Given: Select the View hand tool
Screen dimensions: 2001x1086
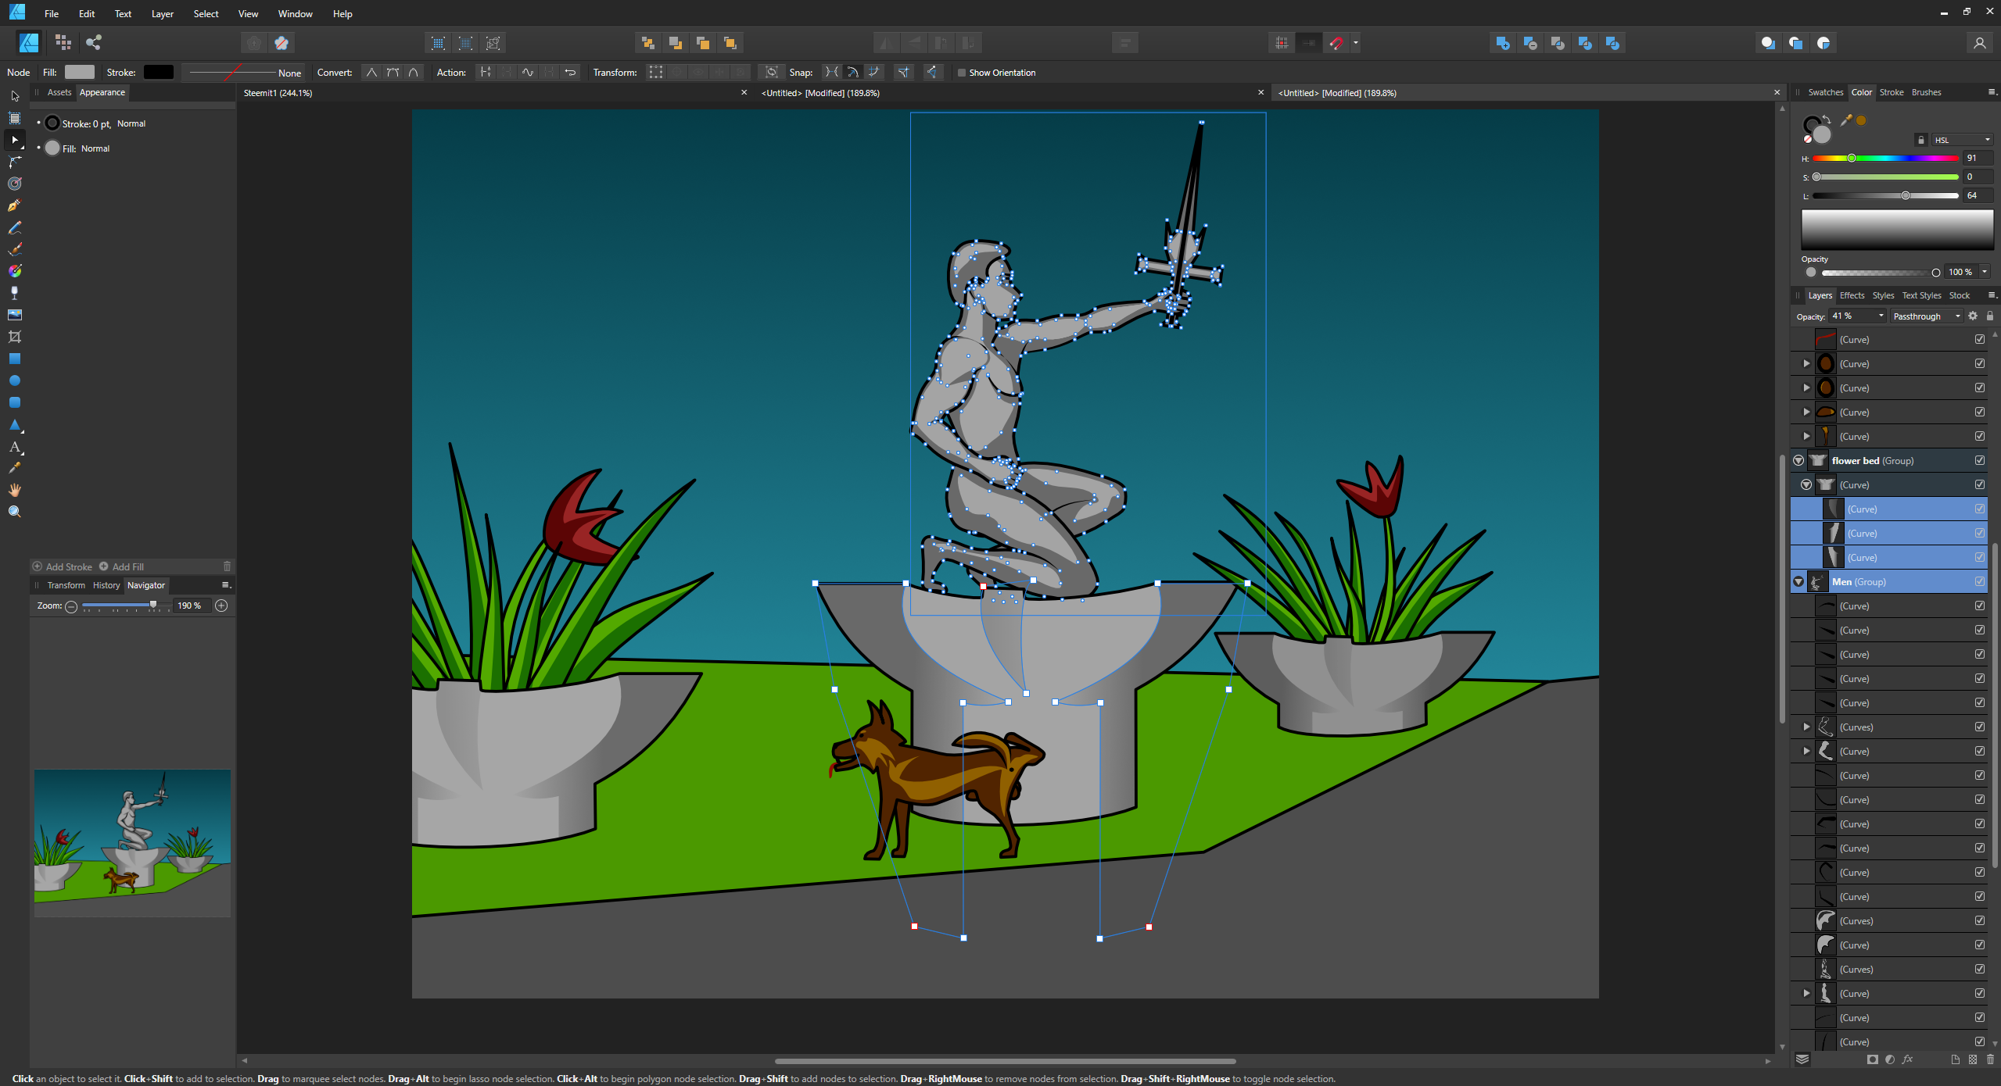Looking at the screenshot, I should tap(14, 490).
